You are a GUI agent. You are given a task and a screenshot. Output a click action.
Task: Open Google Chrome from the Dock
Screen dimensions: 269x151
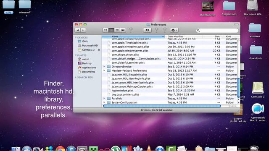tap(60, 148)
